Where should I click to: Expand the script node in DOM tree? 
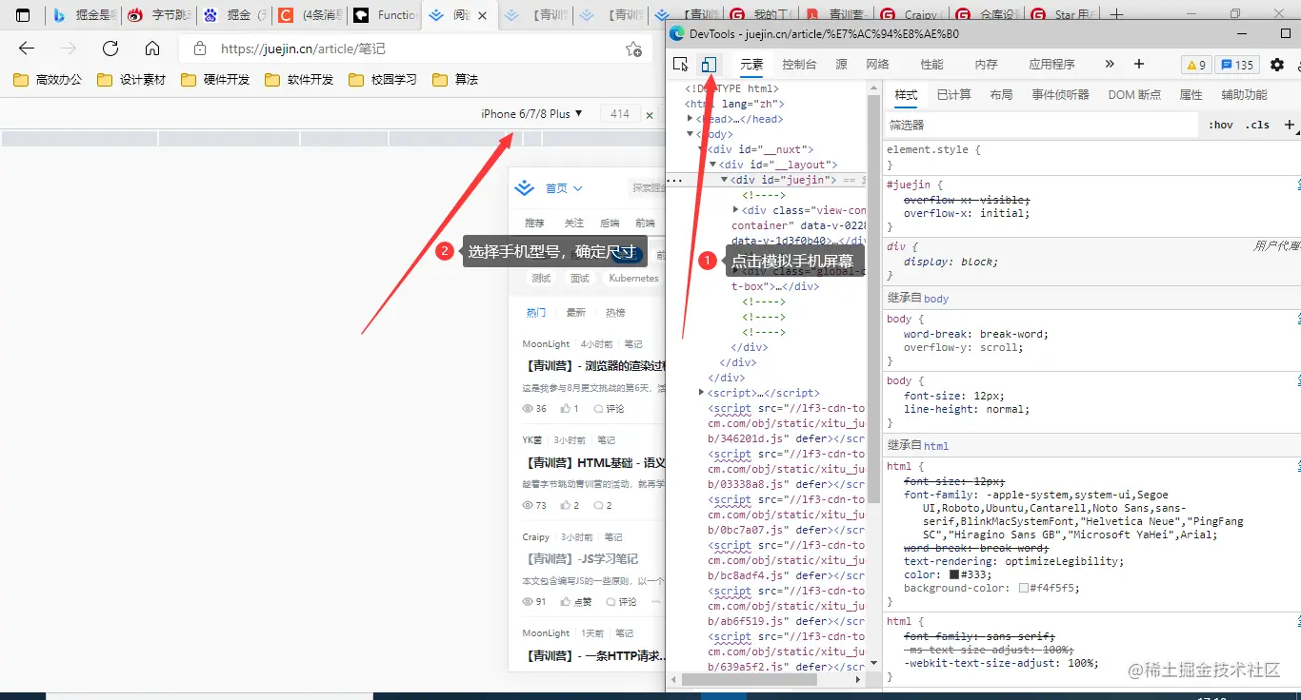[702, 393]
